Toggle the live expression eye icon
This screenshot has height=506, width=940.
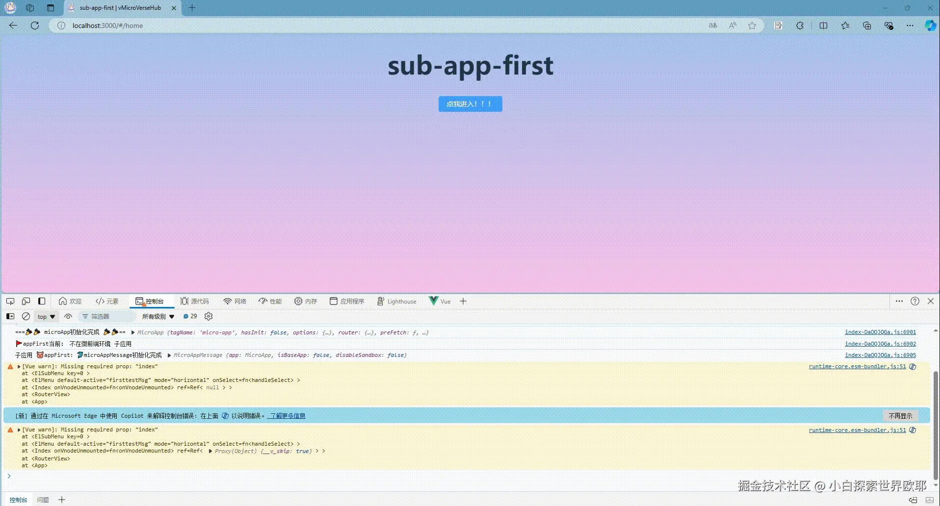click(x=68, y=316)
